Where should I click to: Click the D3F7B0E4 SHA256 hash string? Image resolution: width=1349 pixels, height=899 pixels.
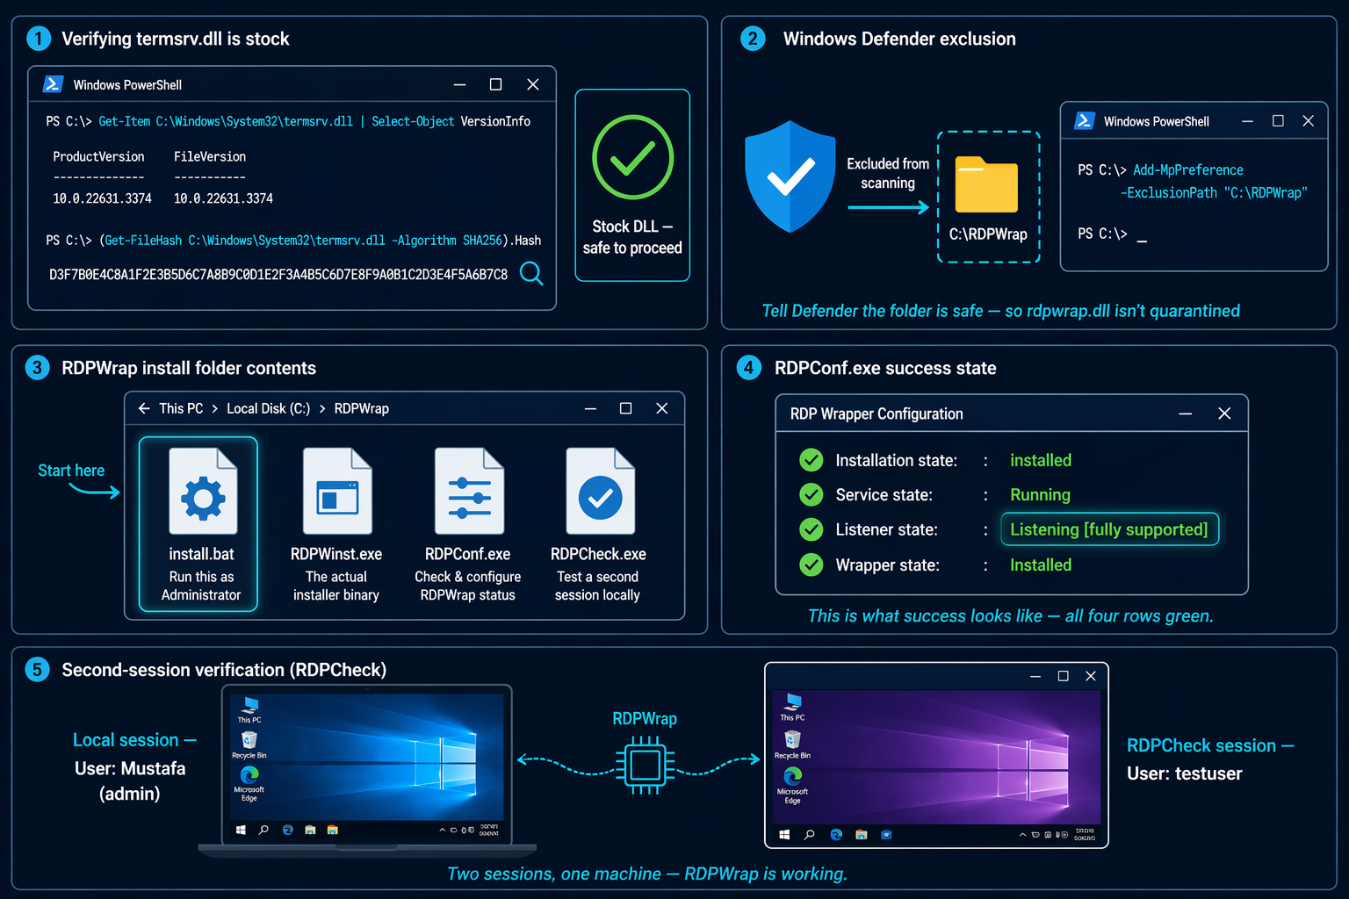tap(278, 274)
